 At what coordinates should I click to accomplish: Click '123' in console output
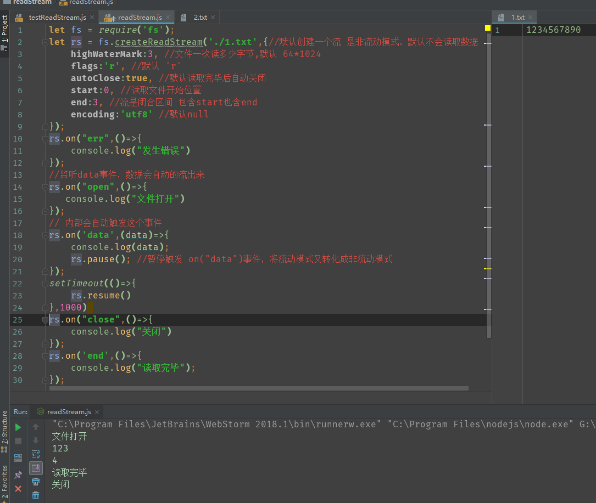pos(60,448)
